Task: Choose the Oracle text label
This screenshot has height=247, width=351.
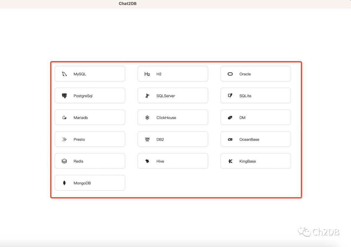Action: pos(245,74)
